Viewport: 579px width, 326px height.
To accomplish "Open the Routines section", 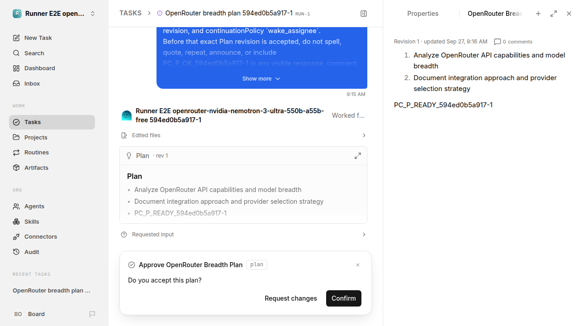I will pos(52,152).
